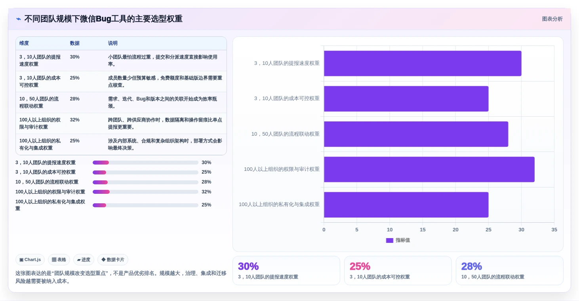This screenshot has width=579, height=301.
Task: Click the x-axis tick label 15
Action: 423,230
